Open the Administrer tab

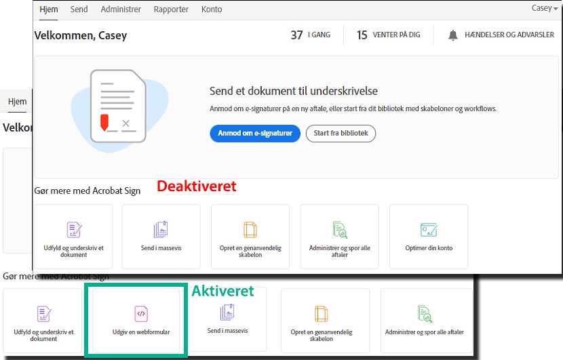pyautogui.click(x=121, y=9)
